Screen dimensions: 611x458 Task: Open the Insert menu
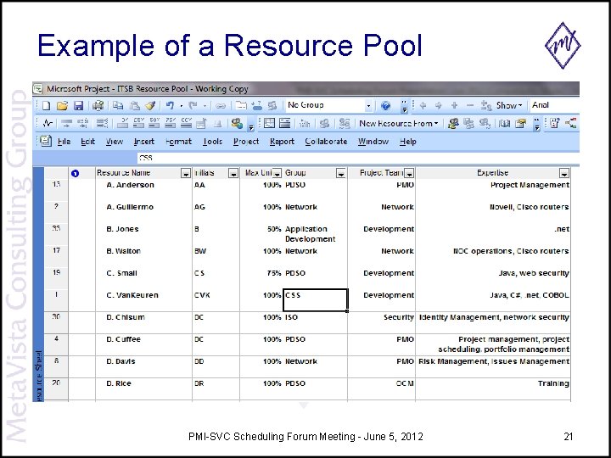point(143,142)
